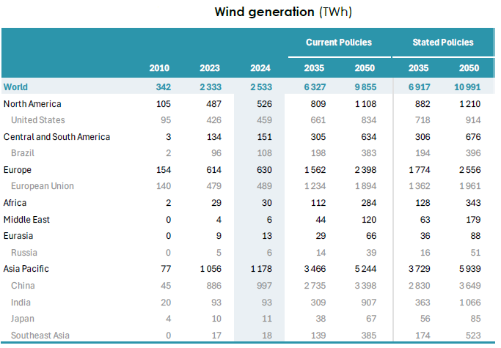
Task: Select the 2024 column header
Action: [260, 68]
